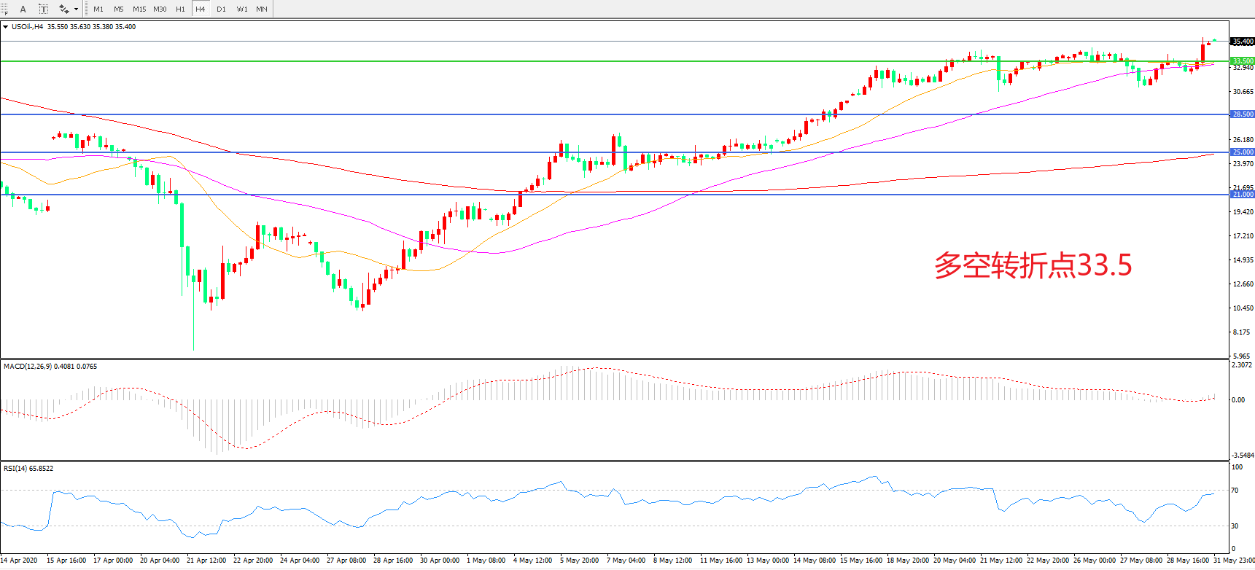This screenshot has height=570, width=1255.
Task: Switch chart to M5 timeframe
Action: [119, 9]
